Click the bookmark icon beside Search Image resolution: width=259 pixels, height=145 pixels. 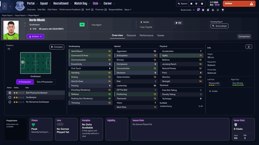(191, 4)
